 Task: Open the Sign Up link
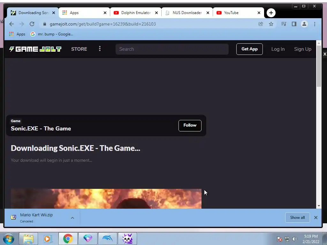click(303, 49)
